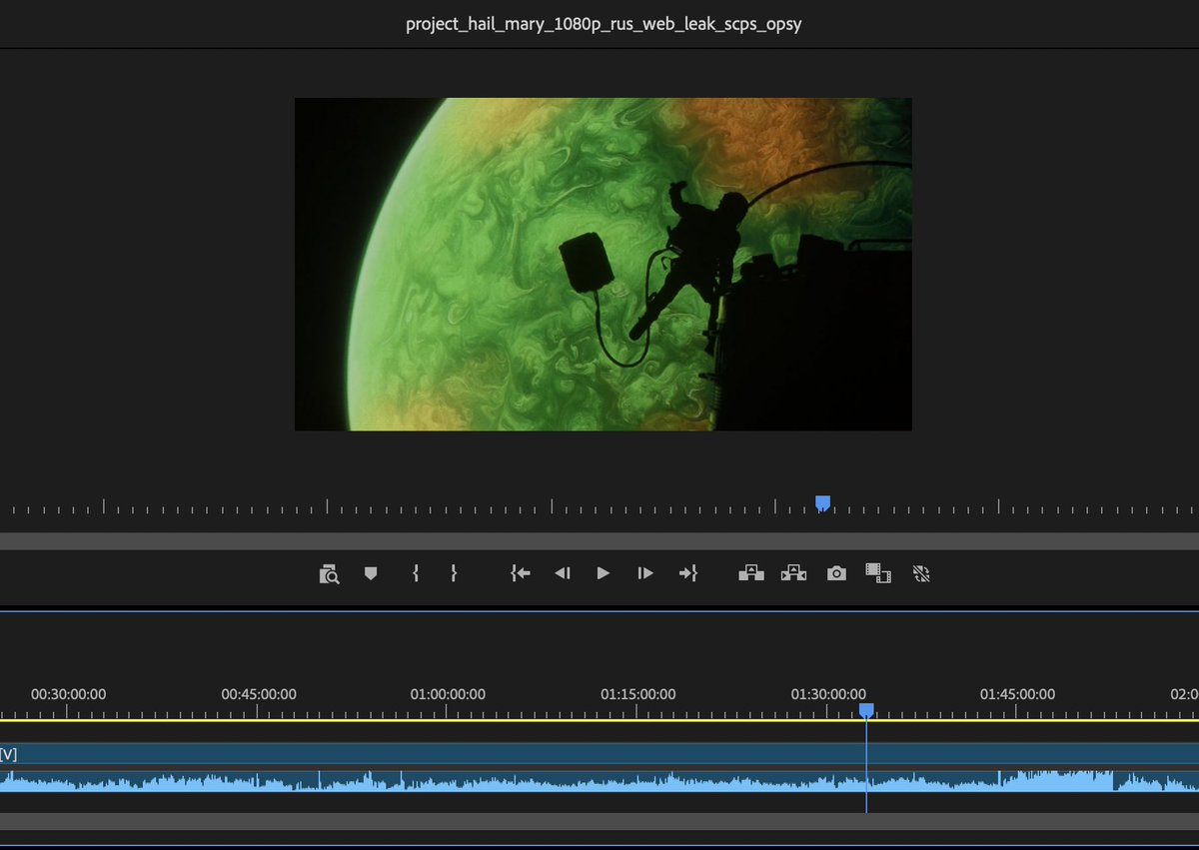Click the 01:15:00:00 timecode on the timeline ruler
This screenshot has height=850, width=1199.
(637, 694)
